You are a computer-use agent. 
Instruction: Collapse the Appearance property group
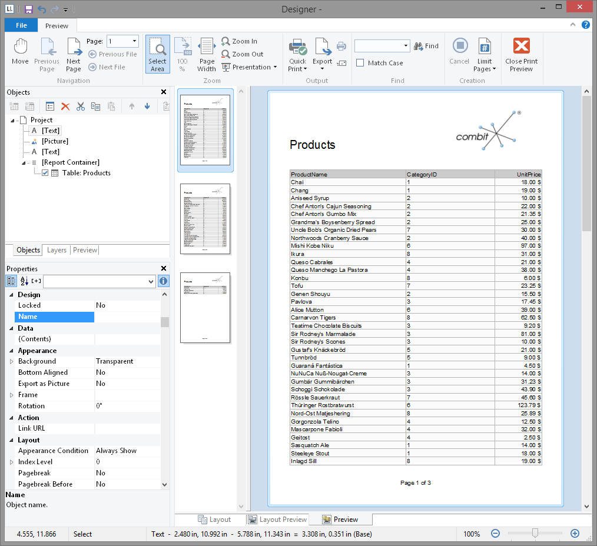[x=11, y=351]
